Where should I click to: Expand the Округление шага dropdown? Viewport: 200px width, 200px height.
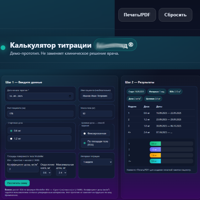click(x=45, y=173)
